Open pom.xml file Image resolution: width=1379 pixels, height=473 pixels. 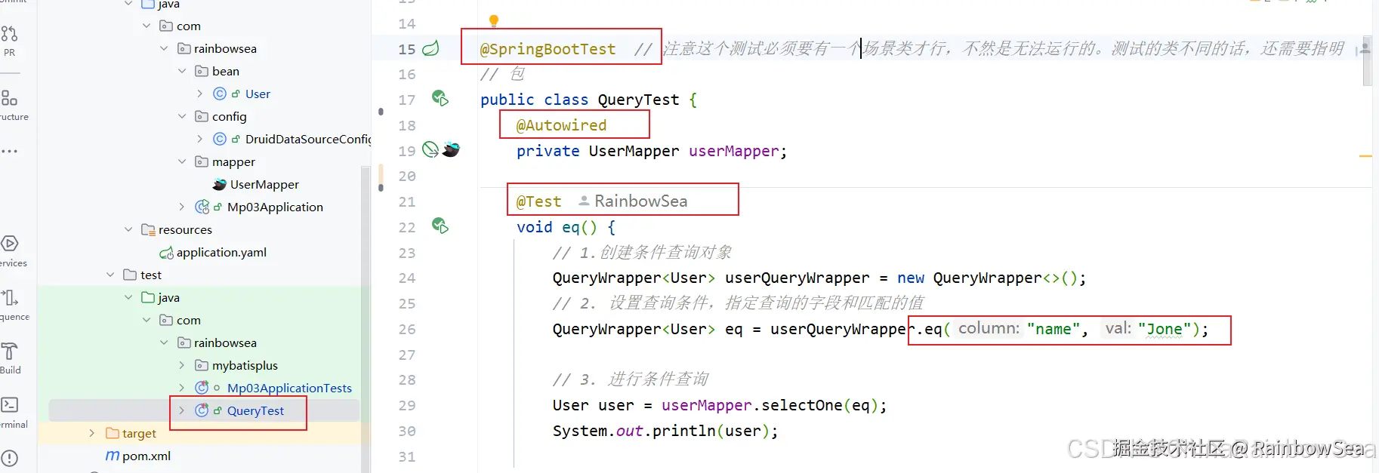[x=147, y=456]
